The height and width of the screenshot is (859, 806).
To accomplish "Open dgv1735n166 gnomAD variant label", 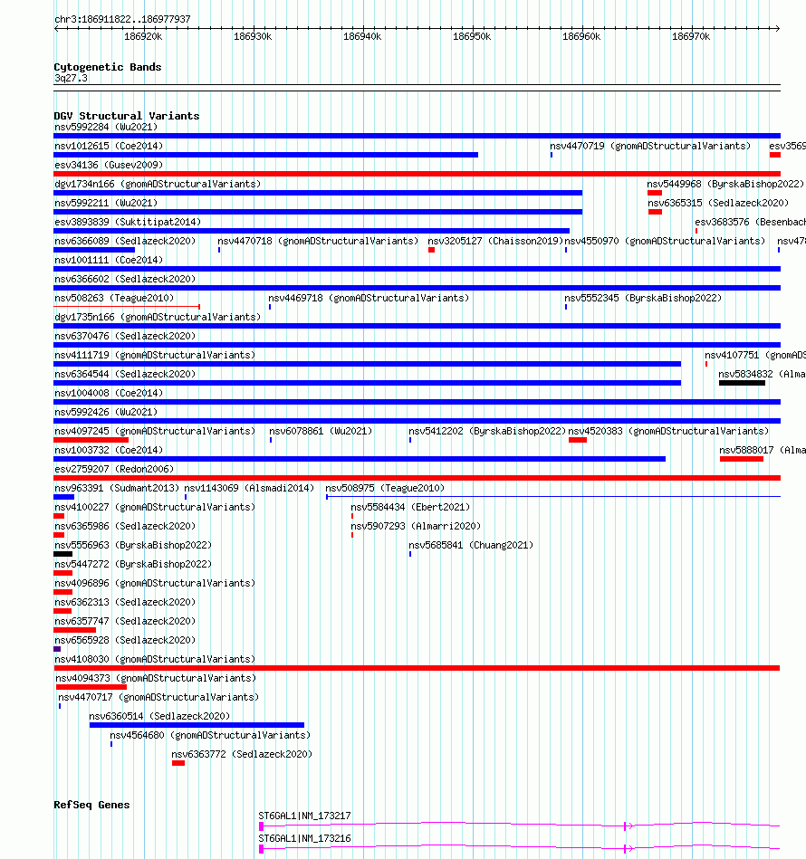I will [158, 317].
